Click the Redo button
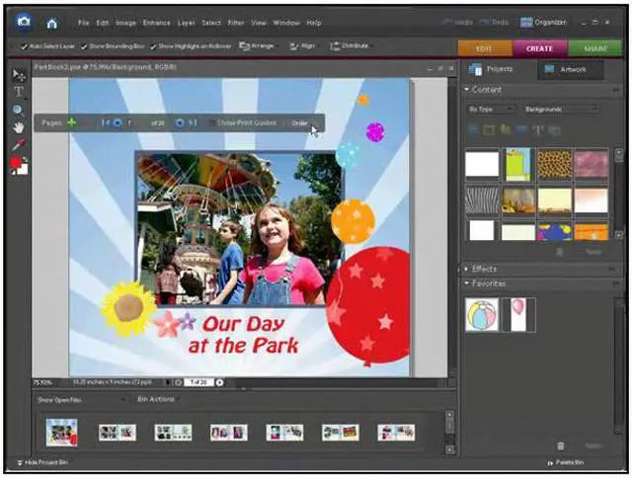The image size is (632, 478). pos(495,22)
